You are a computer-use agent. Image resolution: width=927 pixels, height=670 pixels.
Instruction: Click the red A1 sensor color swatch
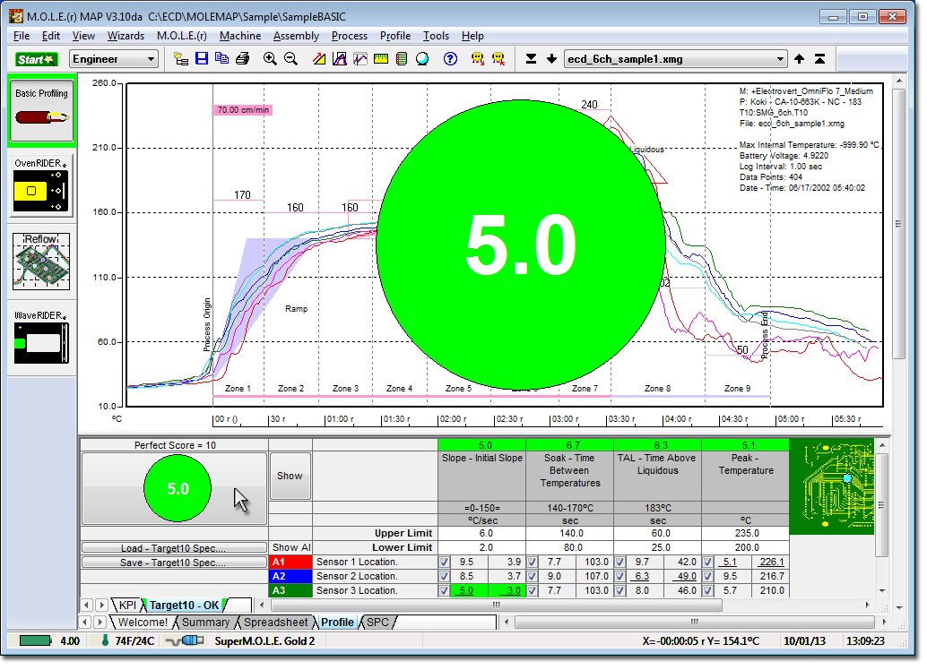click(290, 563)
